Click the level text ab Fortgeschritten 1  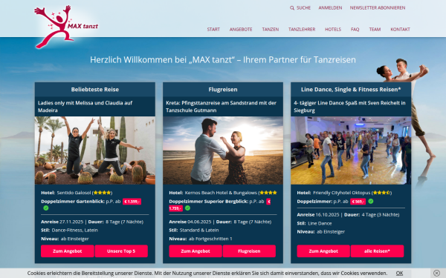pos(210,239)
